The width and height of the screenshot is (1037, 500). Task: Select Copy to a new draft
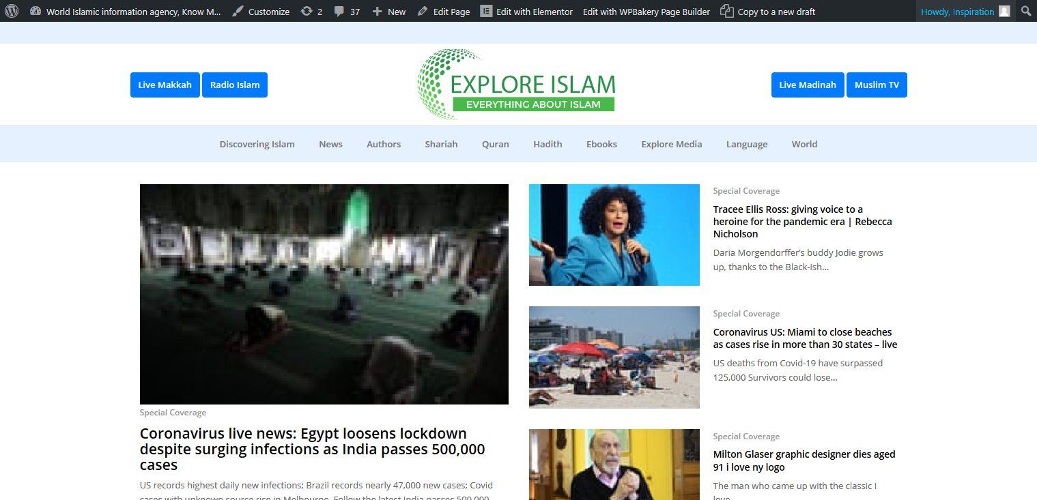tap(776, 12)
